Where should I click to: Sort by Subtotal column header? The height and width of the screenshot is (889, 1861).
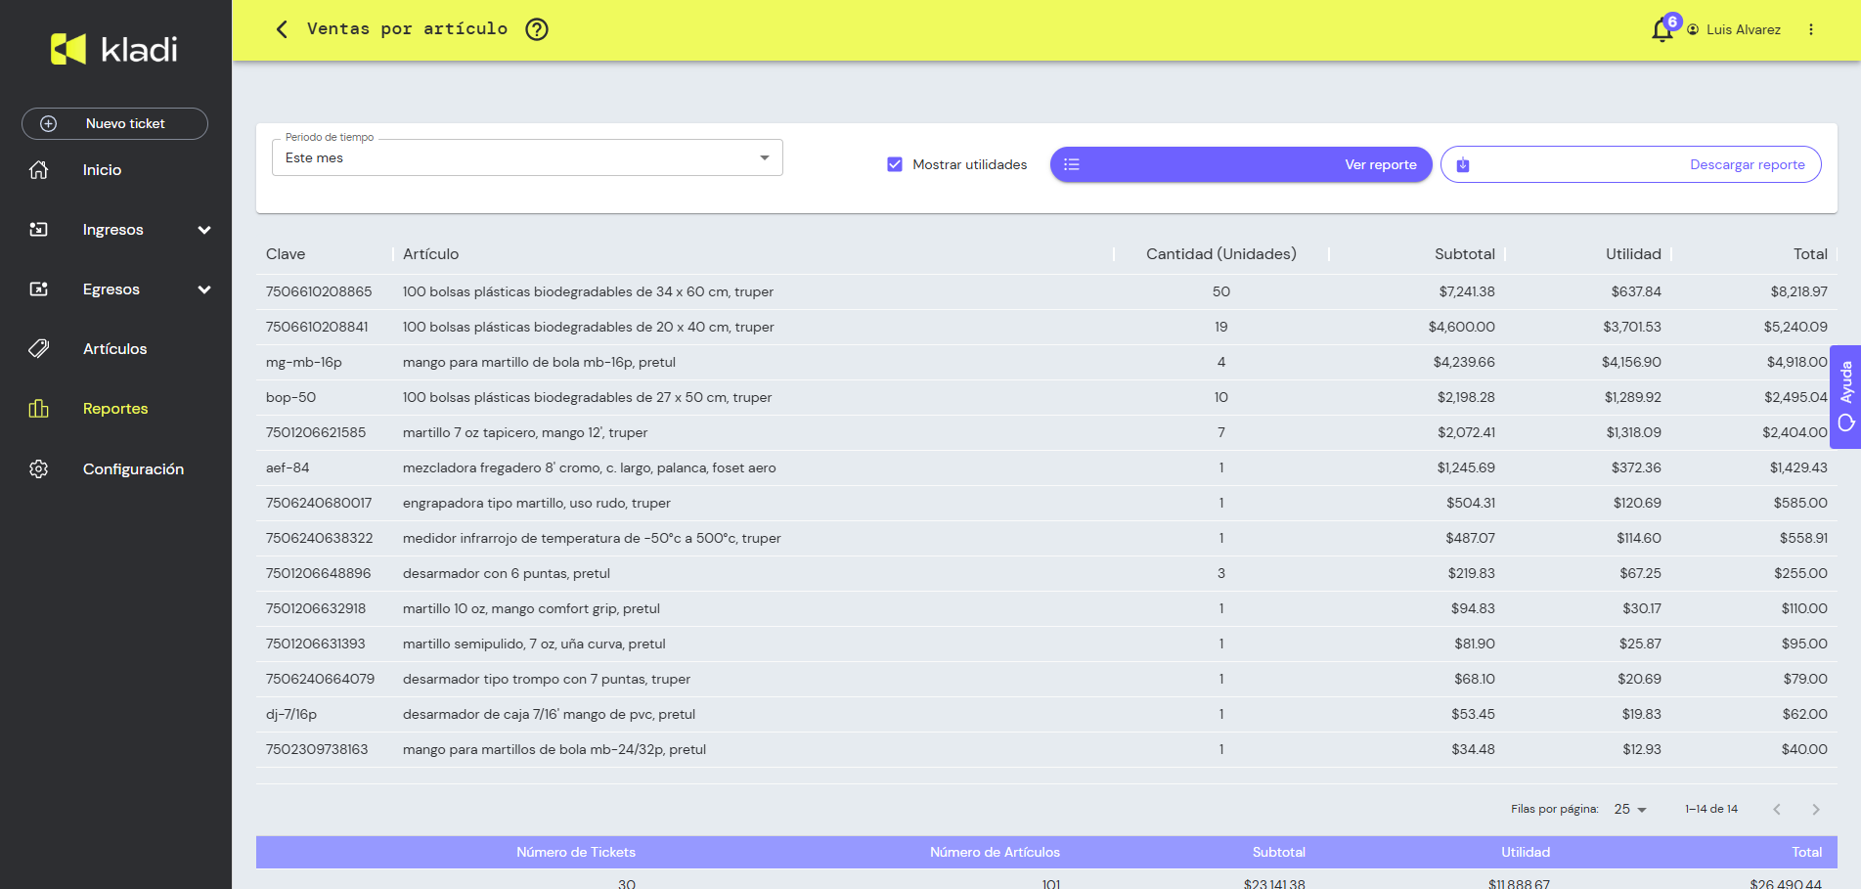[x=1465, y=254]
